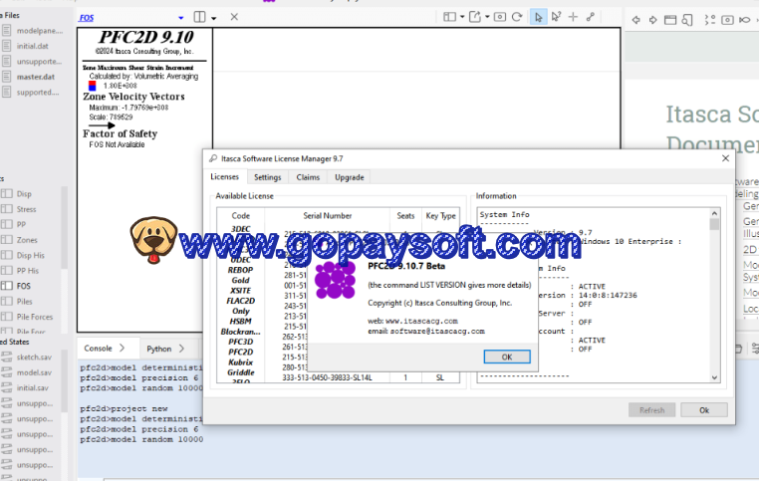The height and width of the screenshot is (481, 759).
Task: Click the documentation pane snapshot icon
Action: coord(727,20)
